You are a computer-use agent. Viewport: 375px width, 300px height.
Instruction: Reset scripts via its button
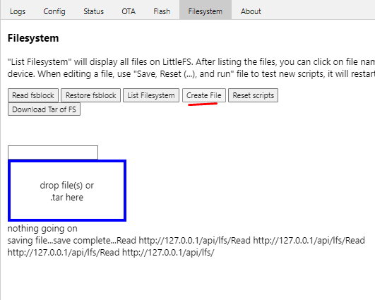253,95
